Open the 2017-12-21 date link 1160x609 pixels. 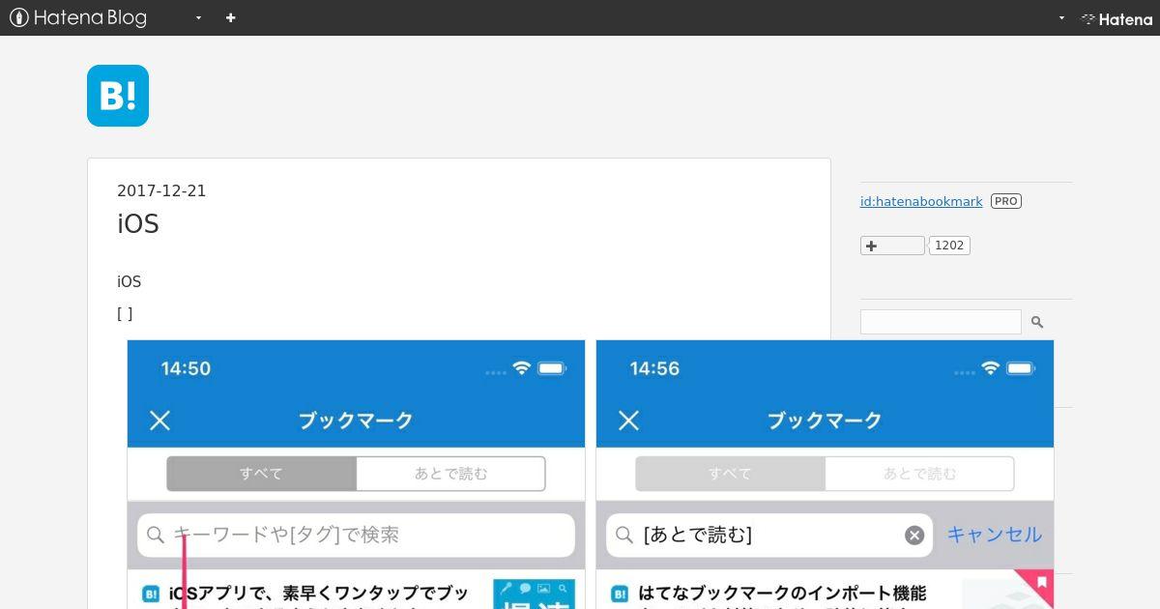pyautogui.click(x=161, y=190)
